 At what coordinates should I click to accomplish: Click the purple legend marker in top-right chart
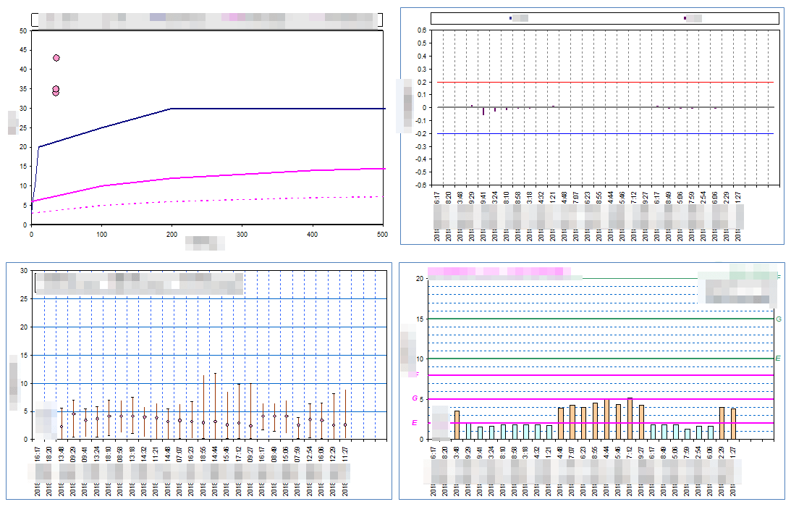(x=685, y=18)
